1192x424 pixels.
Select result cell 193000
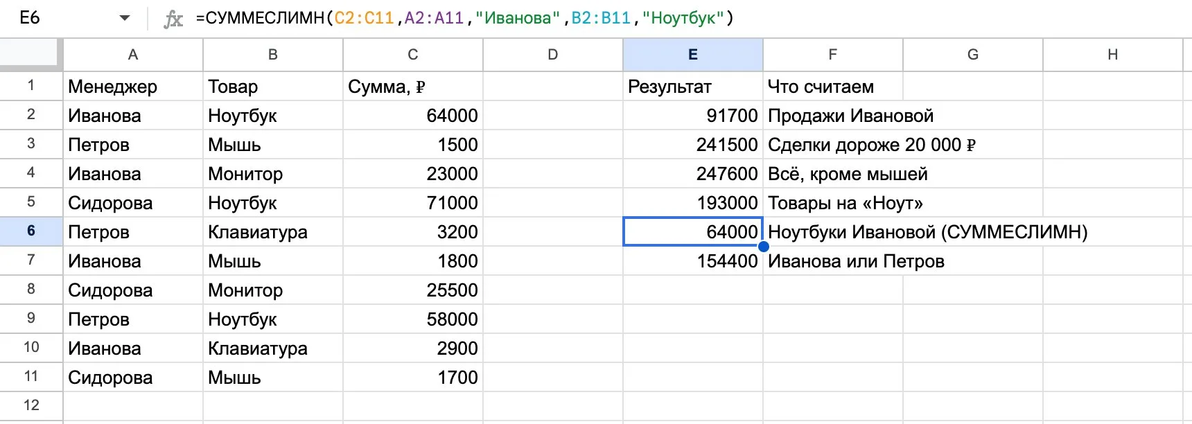(x=693, y=203)
